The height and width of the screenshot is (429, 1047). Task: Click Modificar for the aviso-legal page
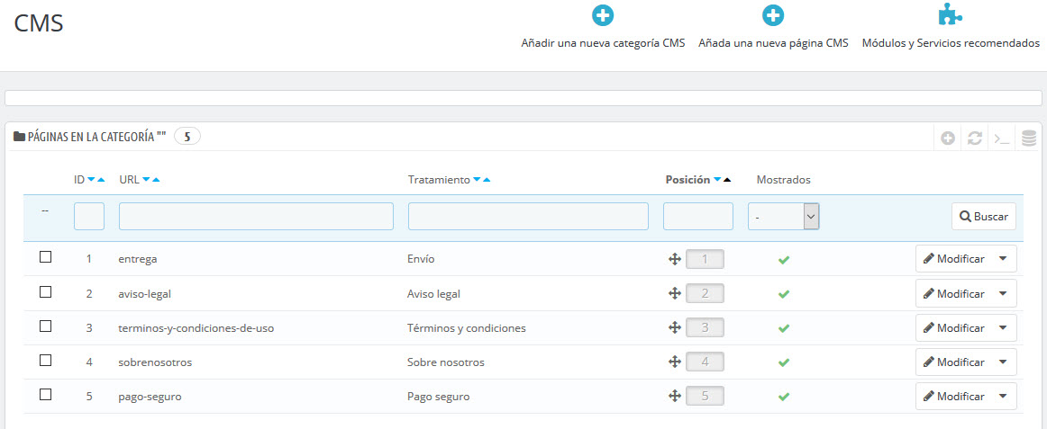tap(953, 293)
